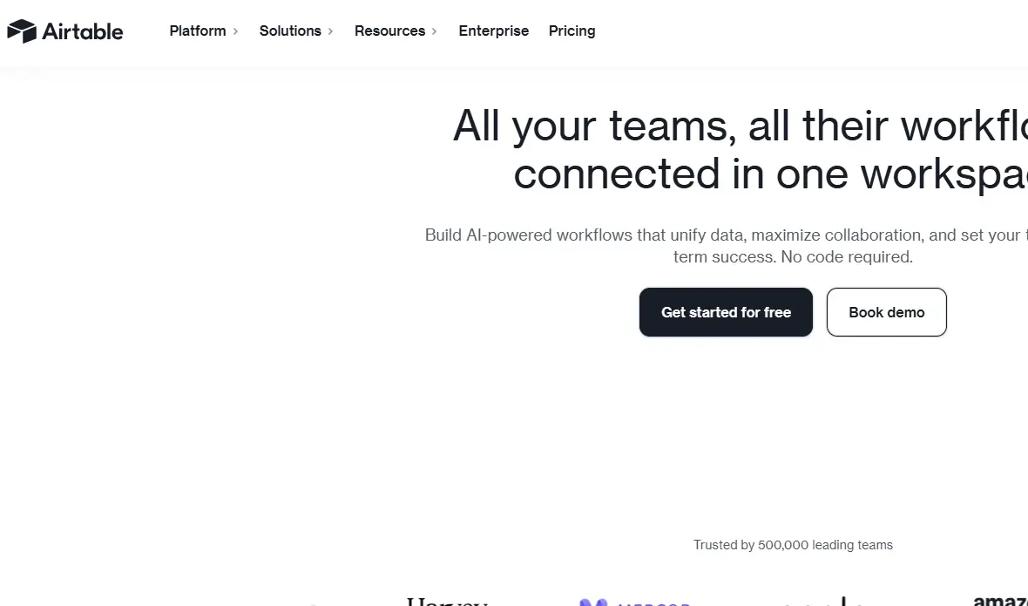Open the Solutions menu
This screenshot has width=1028, height=606.
click(290, 31)
